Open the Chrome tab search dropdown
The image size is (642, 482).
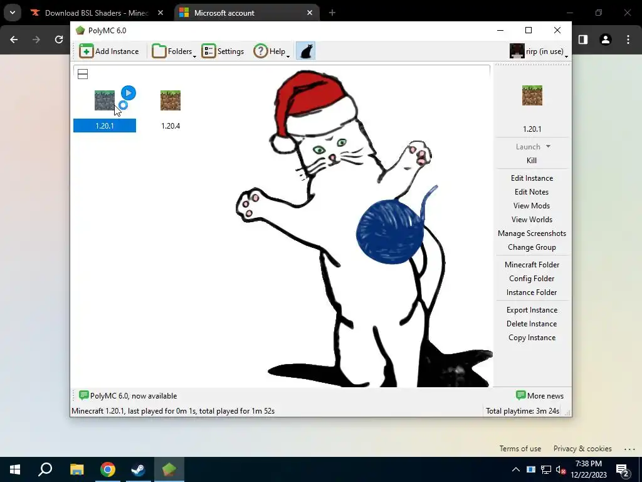click(x=13, y=13)
